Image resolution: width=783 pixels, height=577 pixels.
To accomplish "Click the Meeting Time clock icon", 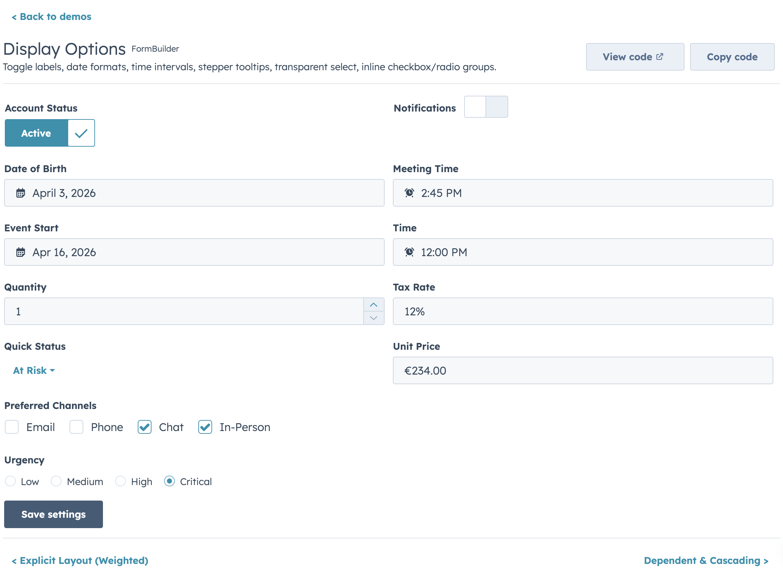I will click(x=409, y=193).
